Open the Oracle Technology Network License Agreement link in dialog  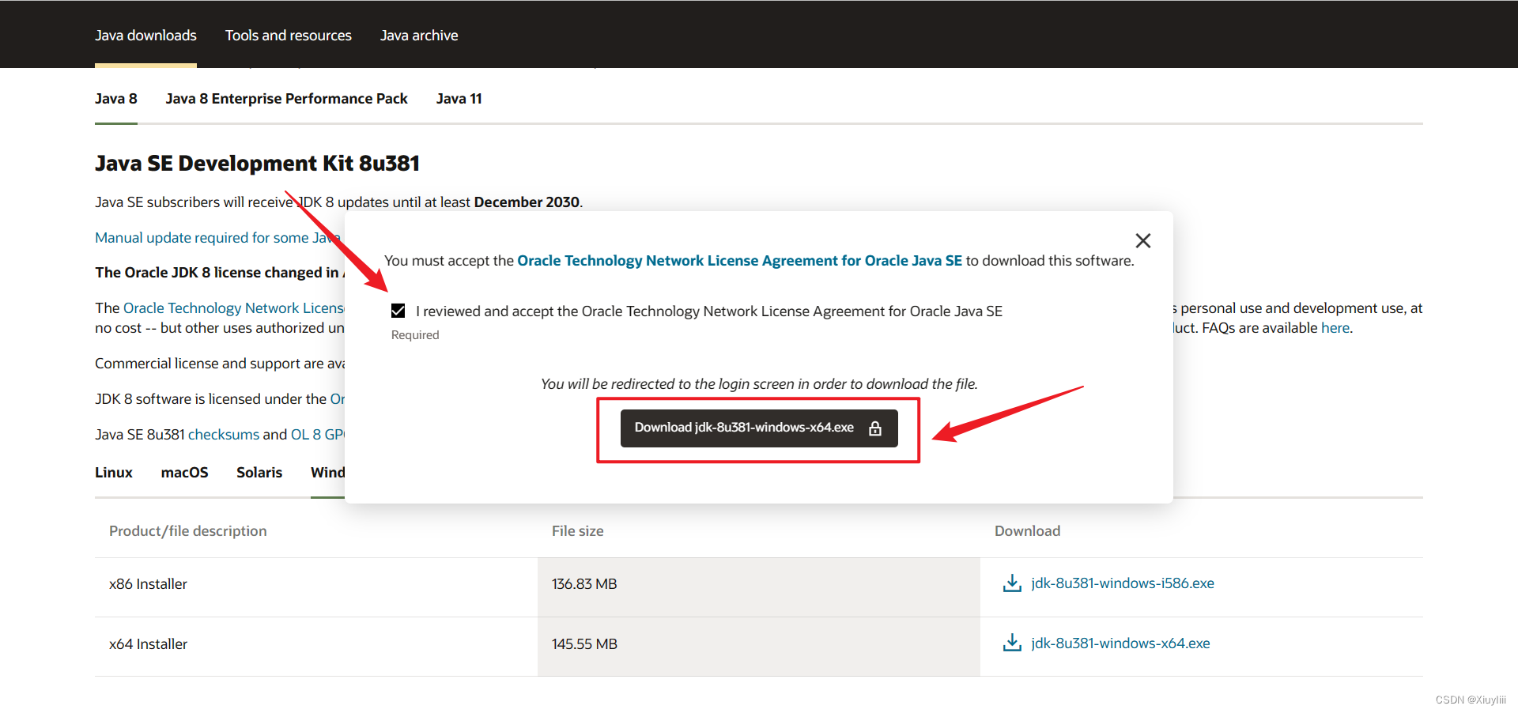point(739,261)
